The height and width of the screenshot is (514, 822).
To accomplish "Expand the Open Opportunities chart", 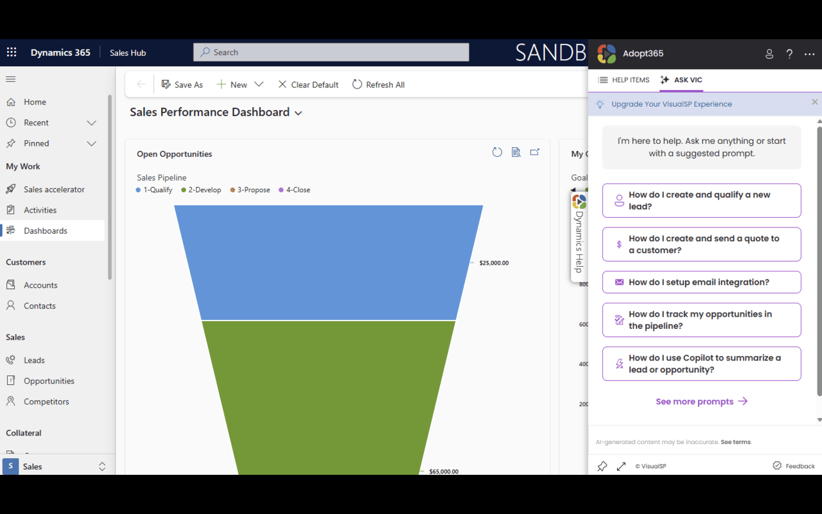I will point(534,152).
